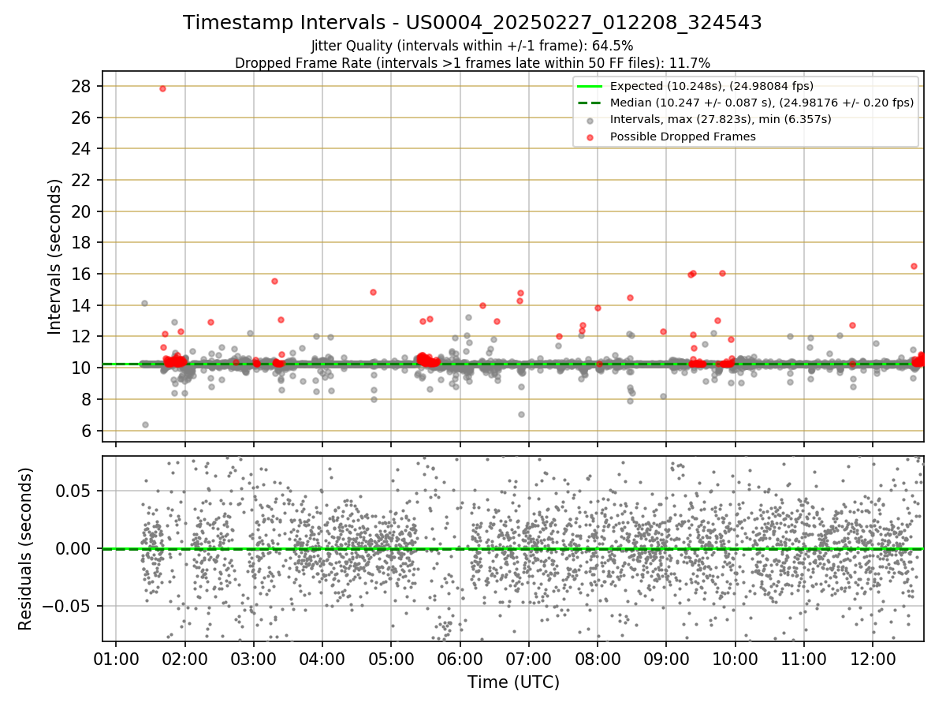The width and height of the screenshot is (946, 710).
Task: Click the y-axis tick label "16"
Action: pyautogui.click(x=83, y=274)
